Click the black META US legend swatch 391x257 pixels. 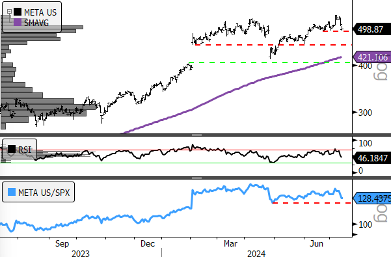(x=18, y=12)
